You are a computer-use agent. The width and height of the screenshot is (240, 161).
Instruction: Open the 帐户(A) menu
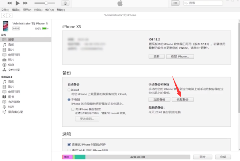(50, 10)
